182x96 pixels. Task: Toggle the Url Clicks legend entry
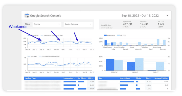tap(32, 56)
